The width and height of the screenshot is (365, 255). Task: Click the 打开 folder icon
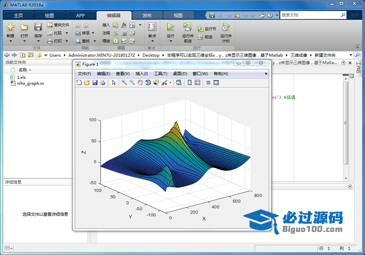click(x=24, y=27)
